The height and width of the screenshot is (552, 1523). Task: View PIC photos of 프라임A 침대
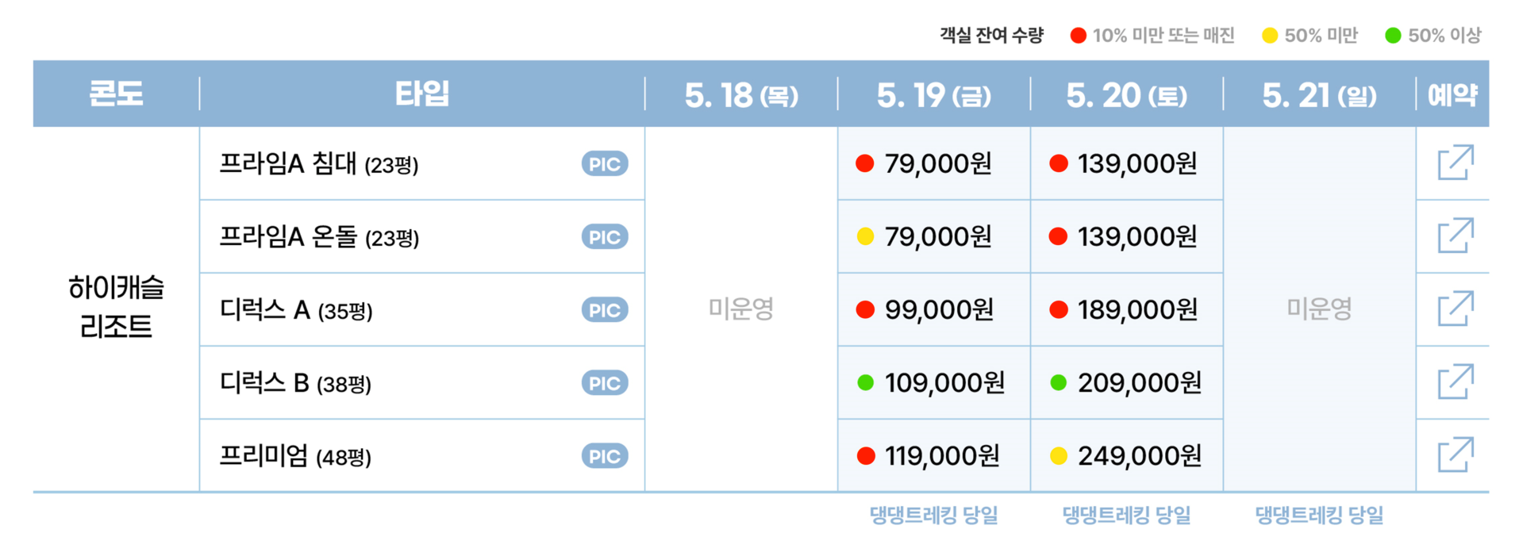tap(605, 163)
